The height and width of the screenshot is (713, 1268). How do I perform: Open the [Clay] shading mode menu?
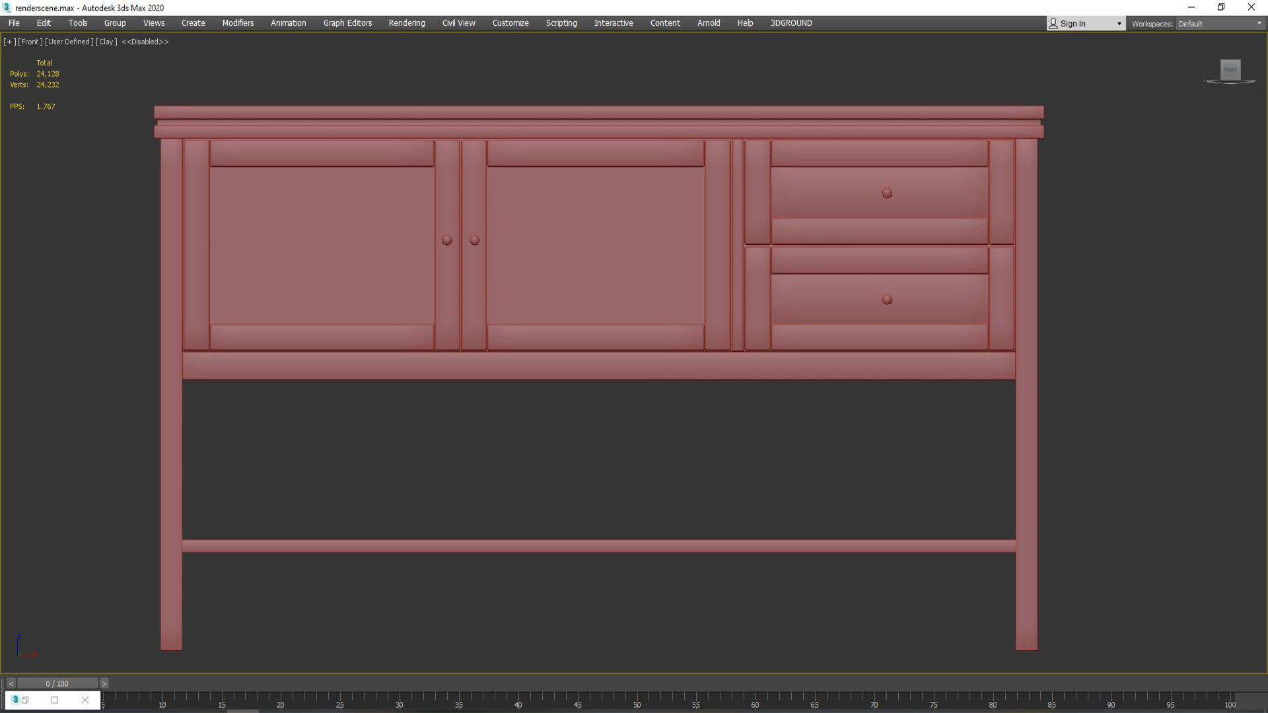106,42
